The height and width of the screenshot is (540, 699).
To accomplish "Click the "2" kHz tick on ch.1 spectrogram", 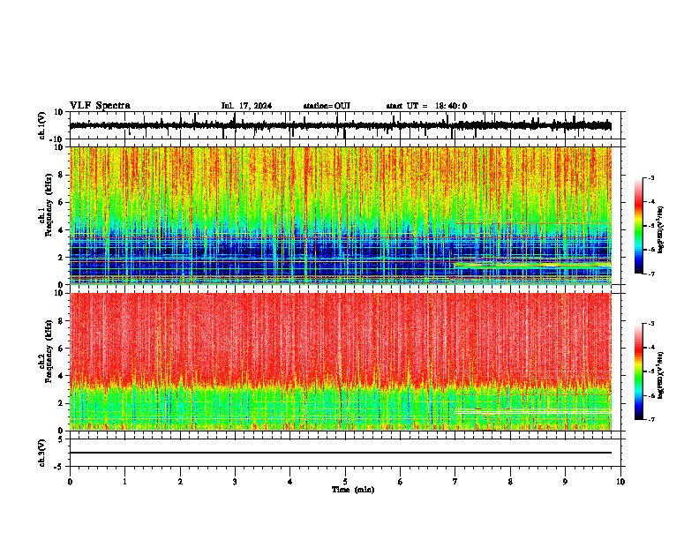I will pyautogui.click(x=62, y=257).
